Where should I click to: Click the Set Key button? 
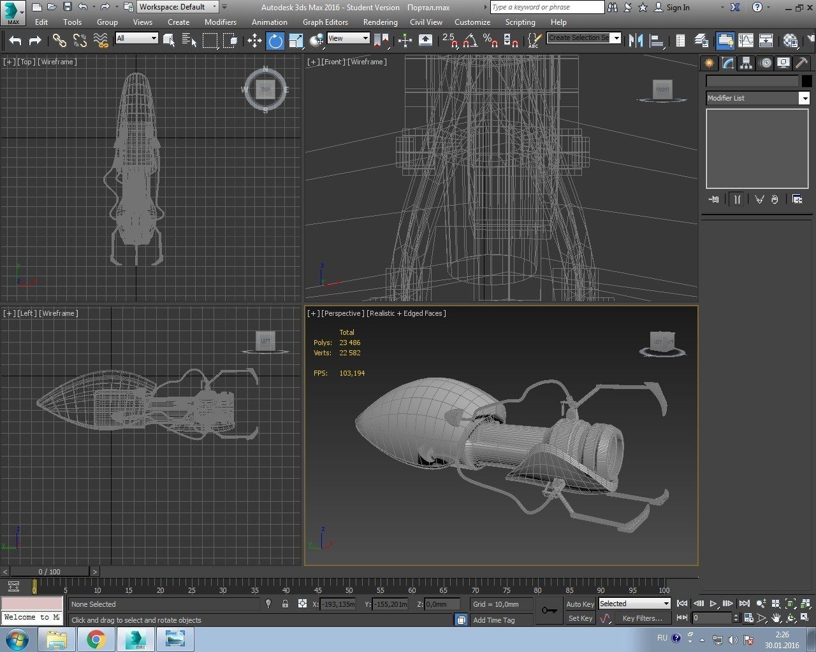click(580, 618)
